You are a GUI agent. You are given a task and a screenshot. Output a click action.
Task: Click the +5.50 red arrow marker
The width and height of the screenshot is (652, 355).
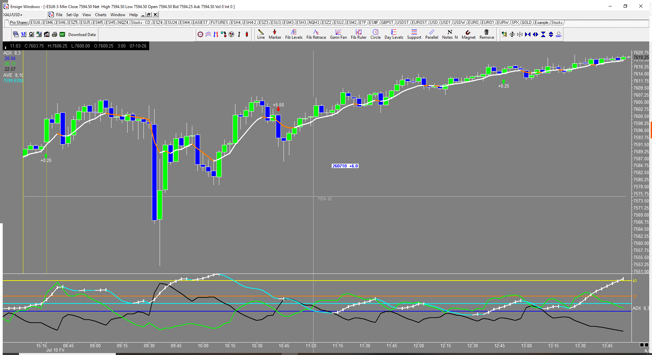278,109
